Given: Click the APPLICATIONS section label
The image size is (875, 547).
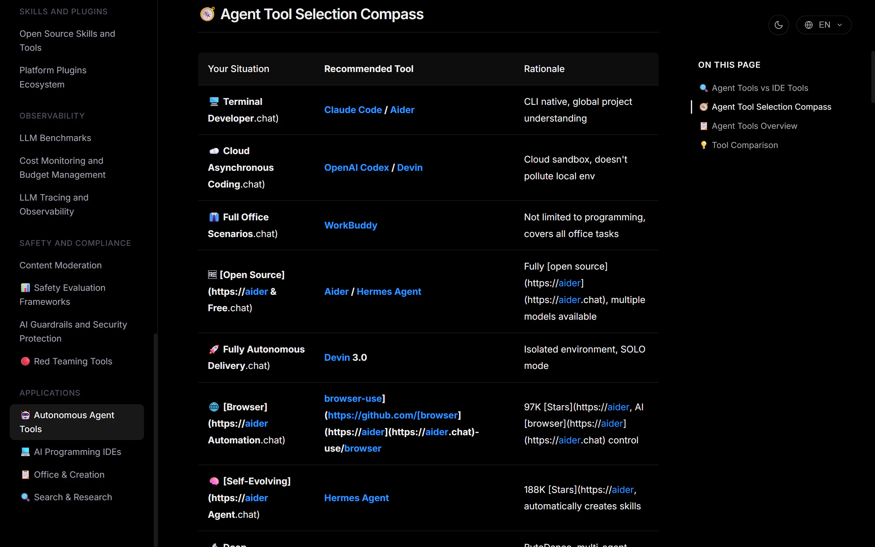Looking at the screenshot, I should 50,393.
